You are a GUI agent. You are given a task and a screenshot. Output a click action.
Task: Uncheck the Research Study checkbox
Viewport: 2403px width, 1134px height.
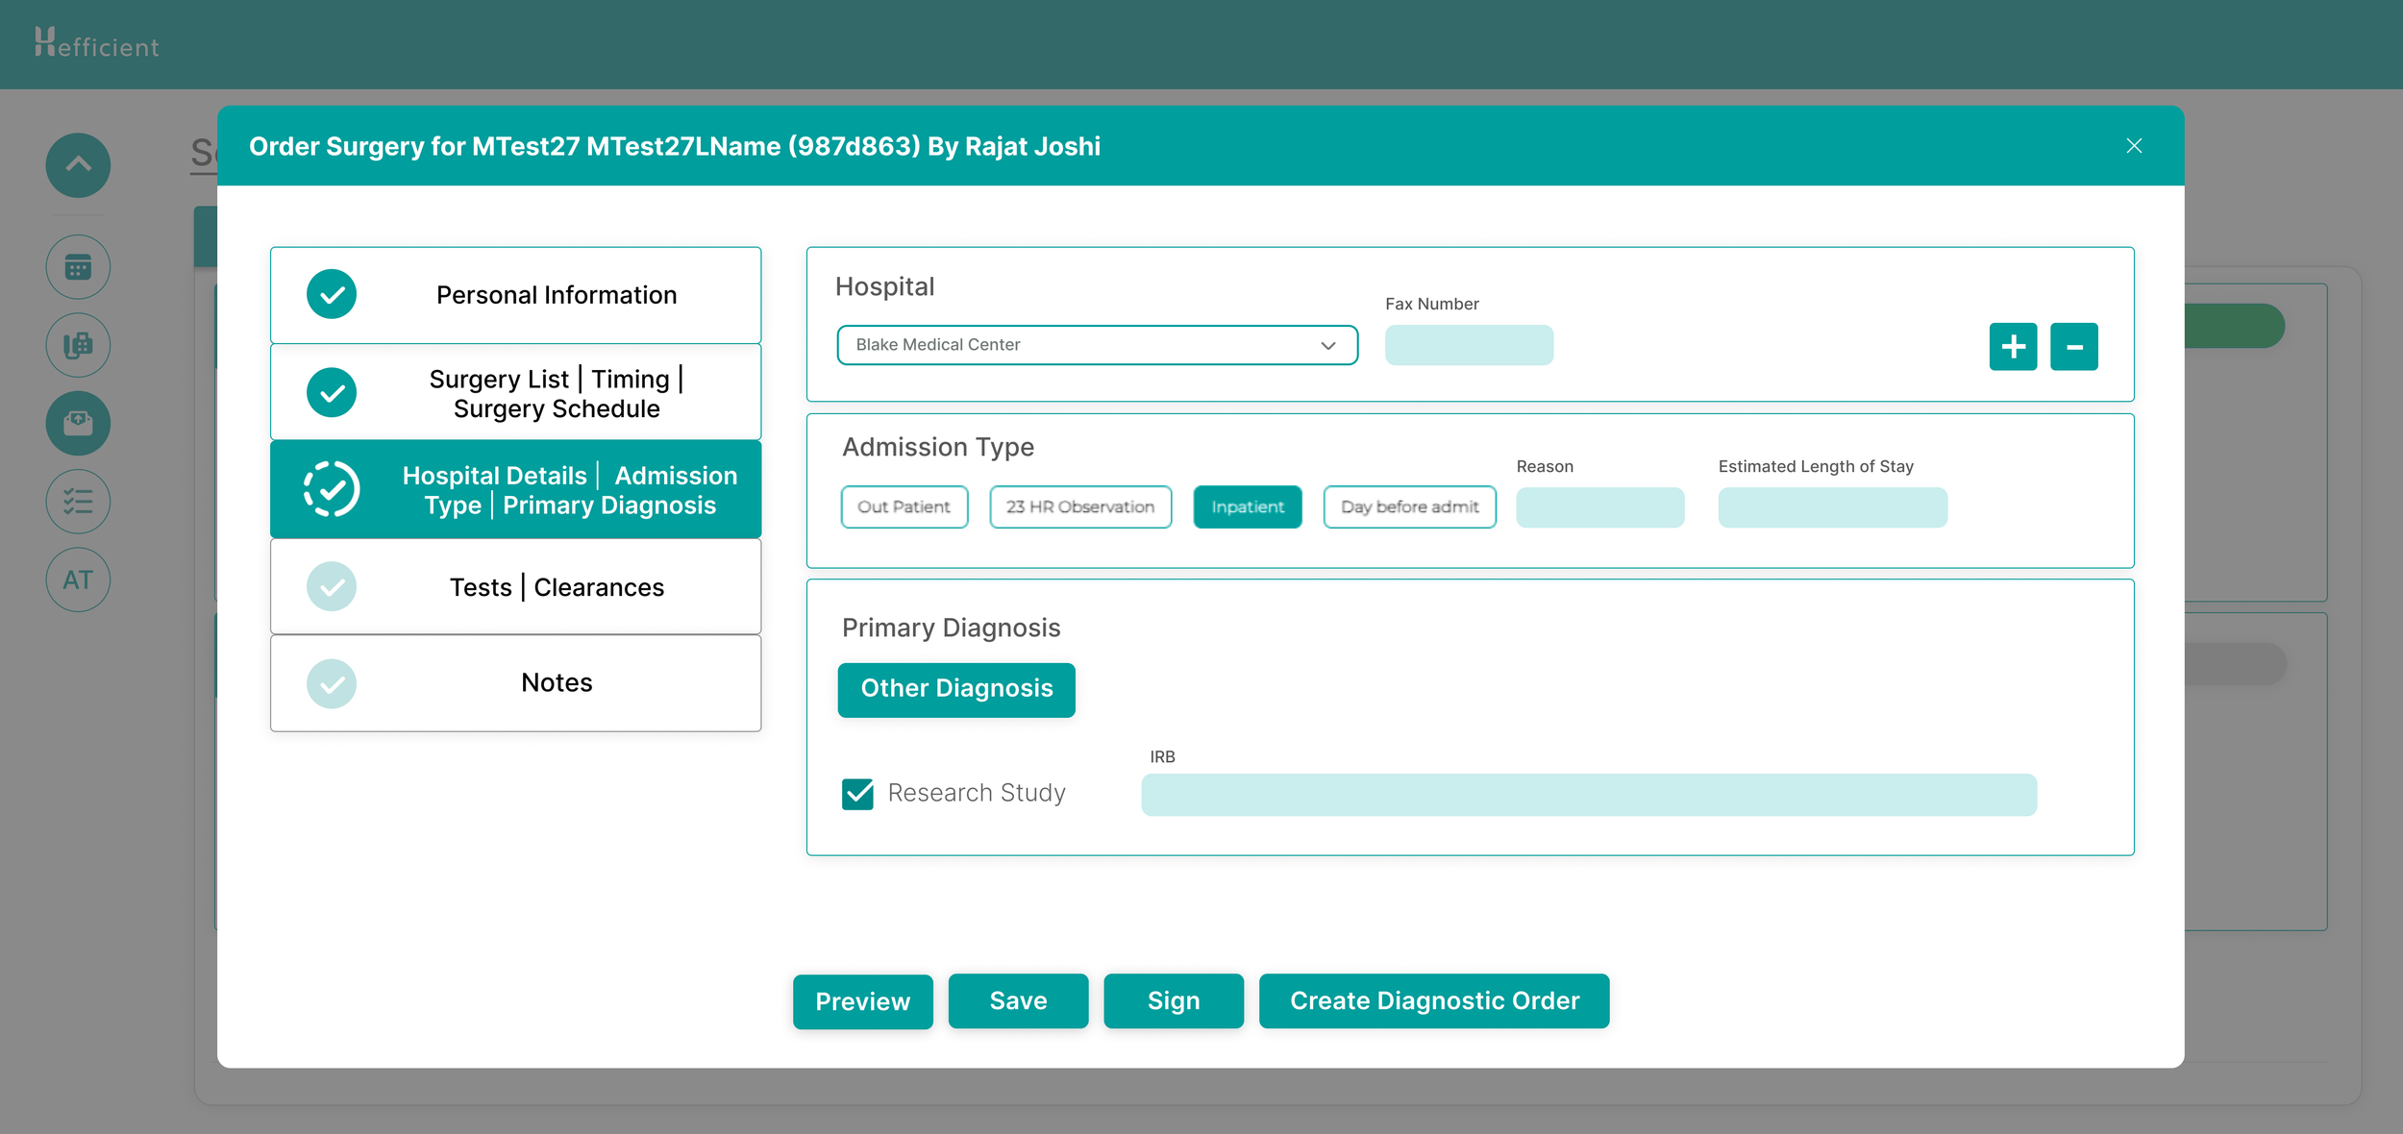coord(857,794)
